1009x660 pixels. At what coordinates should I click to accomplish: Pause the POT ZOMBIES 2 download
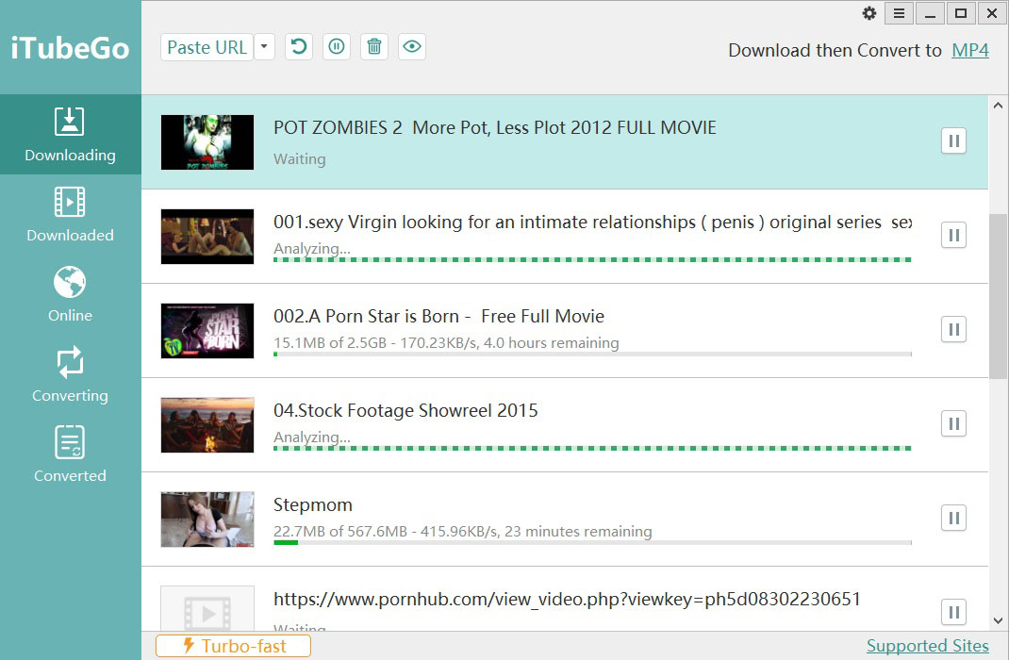click(953, 140)
